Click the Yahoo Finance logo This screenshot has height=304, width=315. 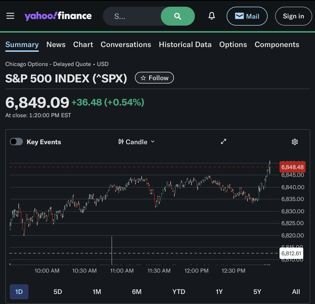pos(58,16)
